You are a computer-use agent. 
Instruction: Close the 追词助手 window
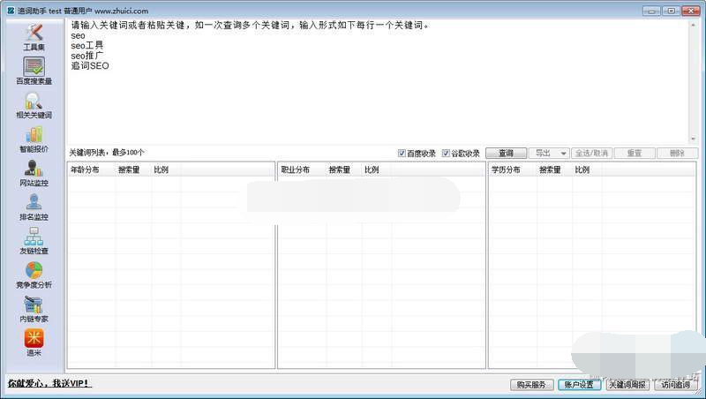pos(691,11)
